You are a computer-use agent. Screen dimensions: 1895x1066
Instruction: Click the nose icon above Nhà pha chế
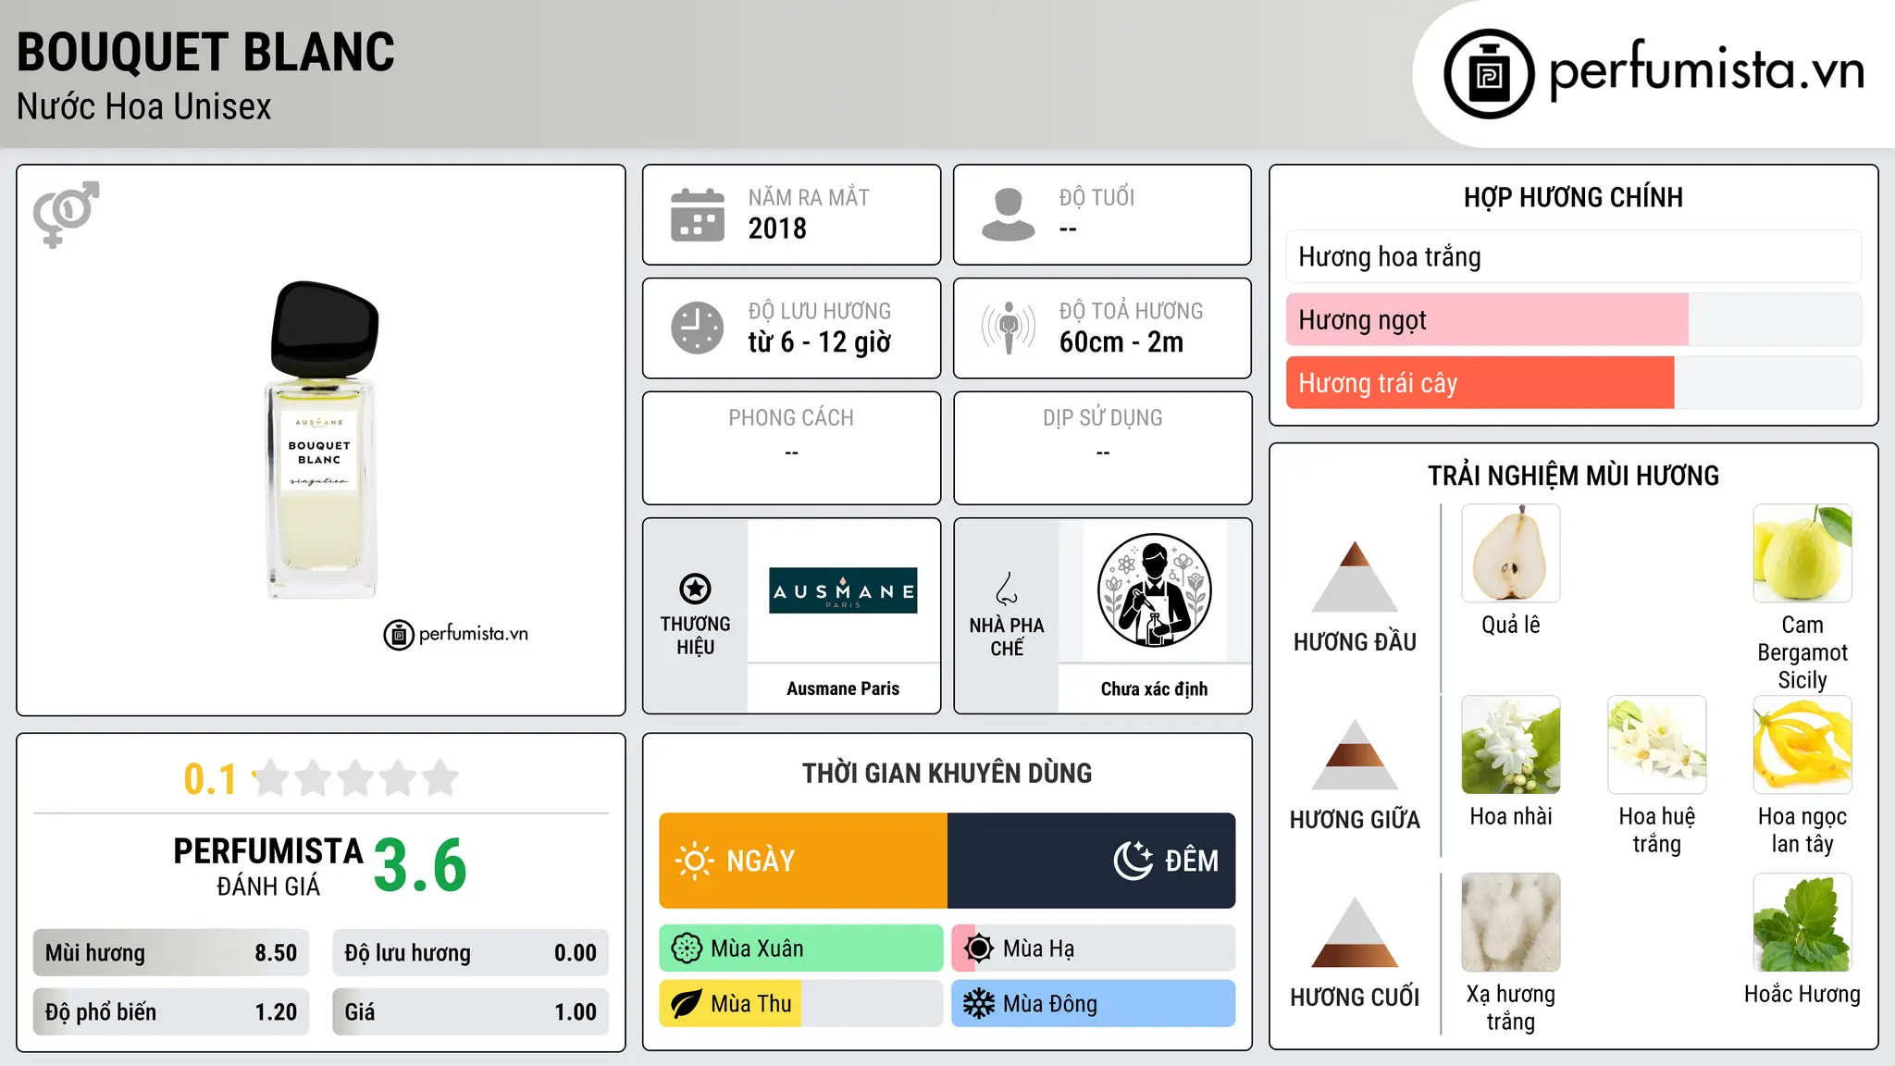point(1006,589)
